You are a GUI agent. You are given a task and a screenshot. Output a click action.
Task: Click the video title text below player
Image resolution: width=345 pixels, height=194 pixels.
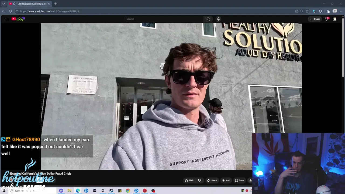tap(40, 174)
